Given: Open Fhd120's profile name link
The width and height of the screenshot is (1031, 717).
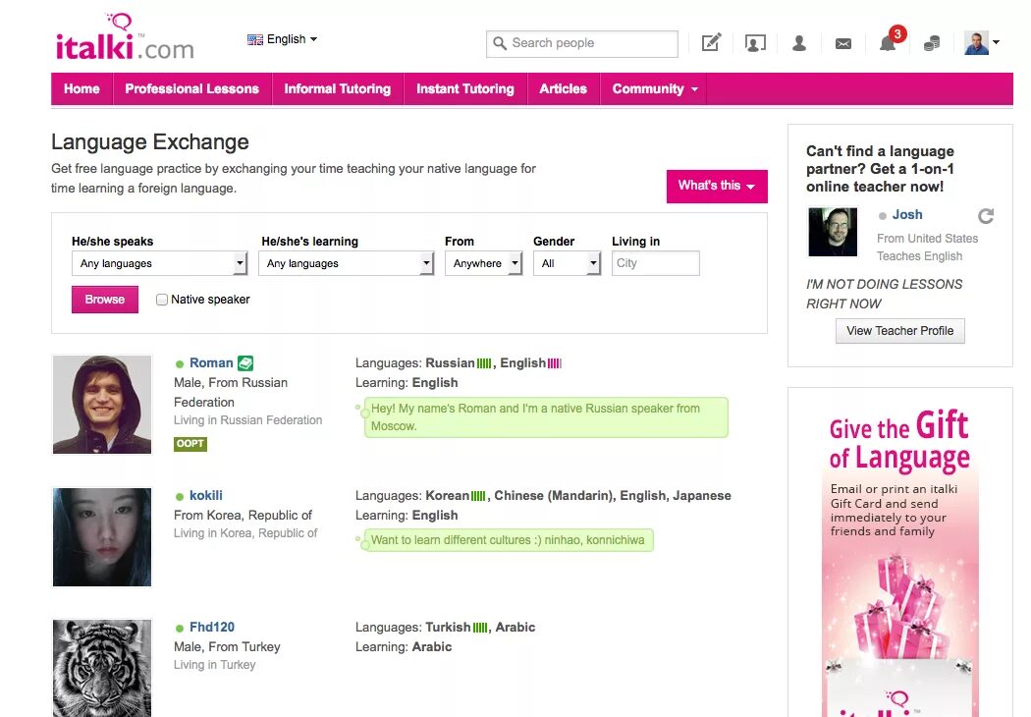Looking at the screenshot, I should click(x=212, y=627).
